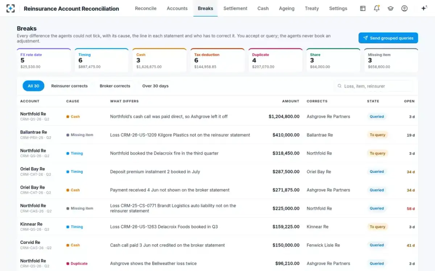Open the Settings tab
435x271 pixels.
click(x=338, y=8)
